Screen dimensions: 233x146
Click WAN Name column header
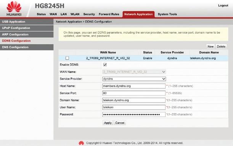(108, 52)
